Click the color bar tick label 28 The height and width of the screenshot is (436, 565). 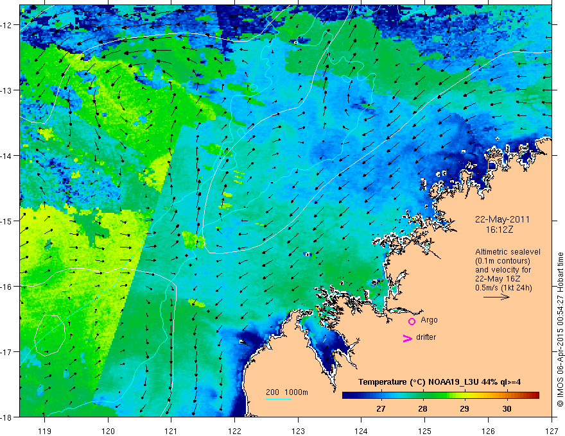[422, 408]
